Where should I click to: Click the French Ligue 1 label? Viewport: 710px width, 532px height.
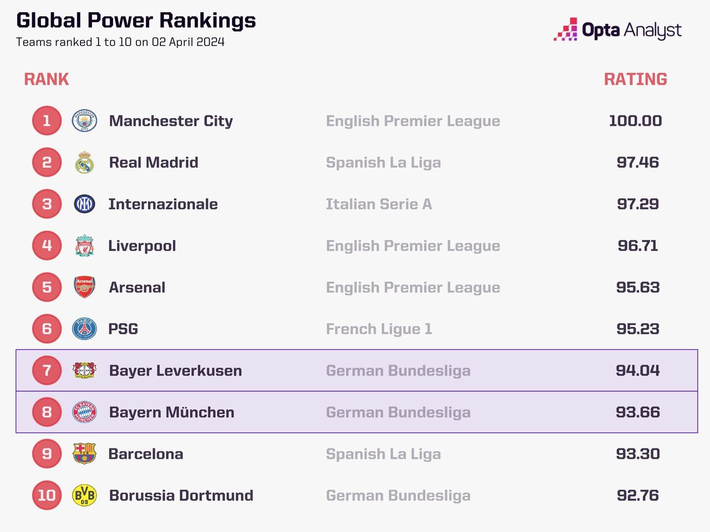coord(379,329)
